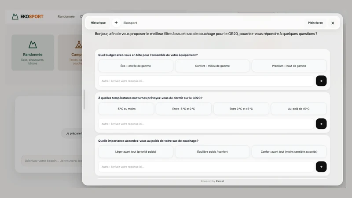Pick Léger avant tout (priorité poids)
The image size is (352, 198).
click(136, 151)
